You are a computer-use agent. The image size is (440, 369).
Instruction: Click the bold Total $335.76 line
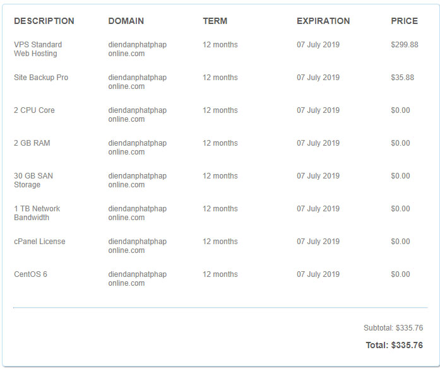[x=395, y=346]
